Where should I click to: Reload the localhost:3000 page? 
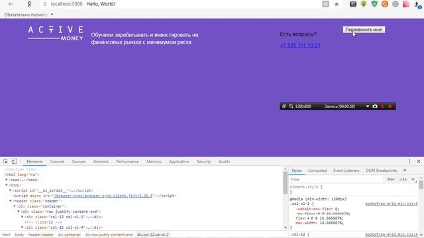coord(45,4)
